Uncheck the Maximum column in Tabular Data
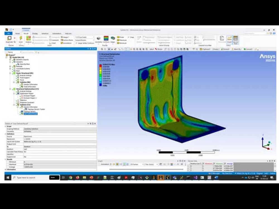 [214, 164]
